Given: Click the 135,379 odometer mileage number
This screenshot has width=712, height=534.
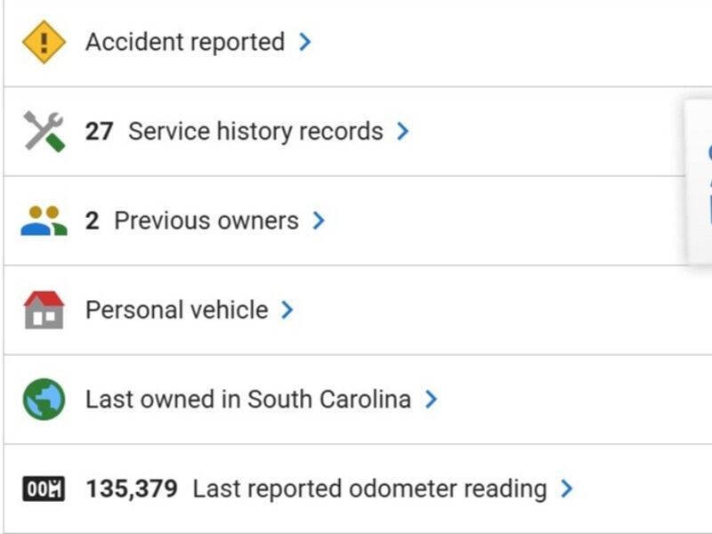Looking at the screenshot, I should coord(132,489).
